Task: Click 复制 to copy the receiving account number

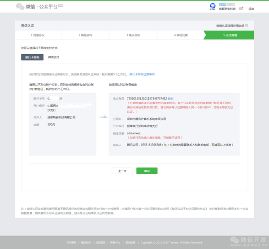Action: (170, 99)
